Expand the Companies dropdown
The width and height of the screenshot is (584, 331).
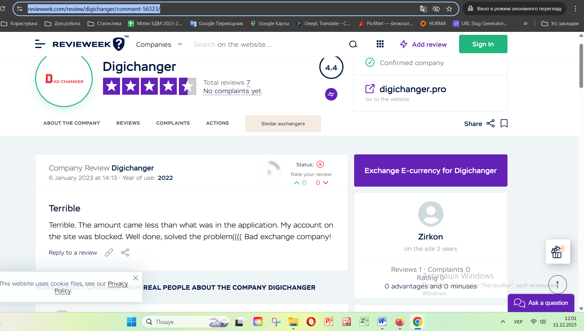click(159, 44)
